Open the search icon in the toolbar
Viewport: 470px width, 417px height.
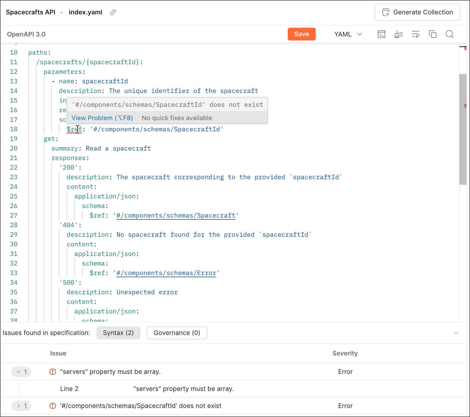(x=449, y=34)
